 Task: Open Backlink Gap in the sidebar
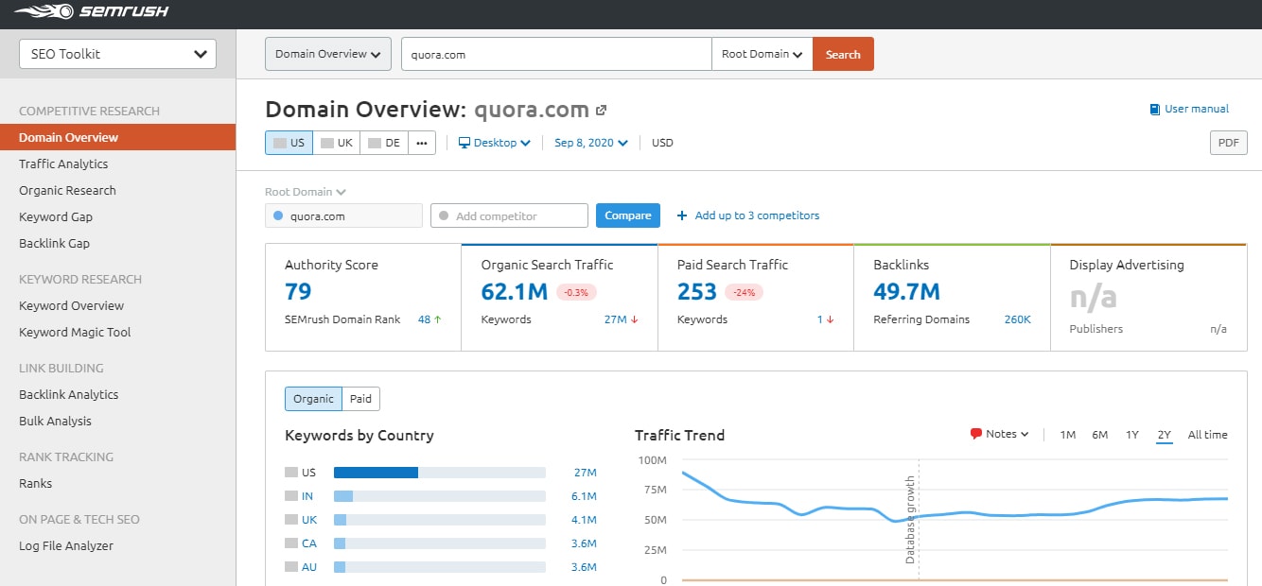(x=54, y=243)
